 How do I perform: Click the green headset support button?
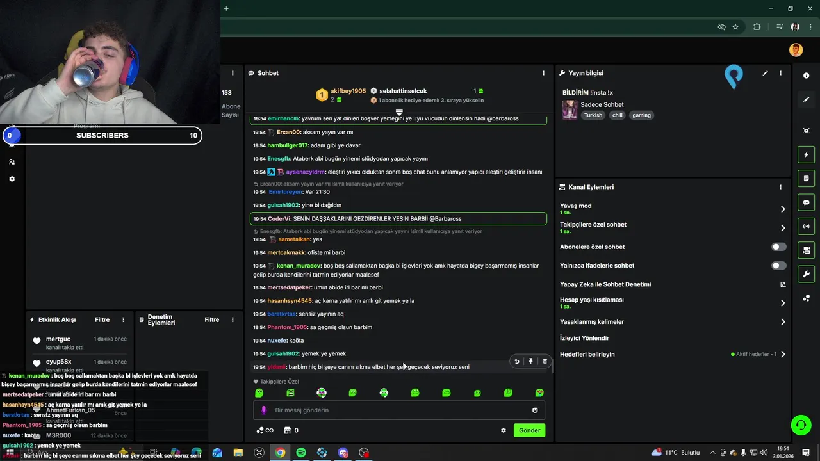800,425
